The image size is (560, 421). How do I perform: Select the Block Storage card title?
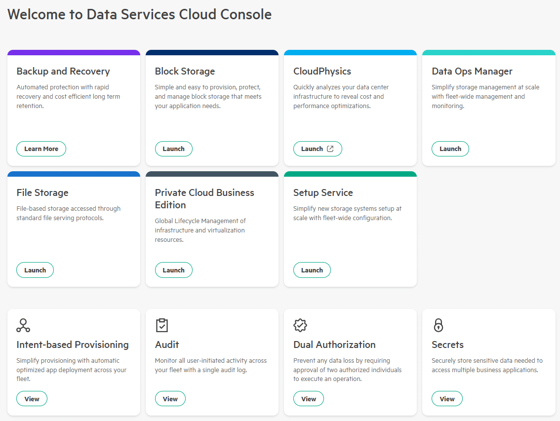pyautogui.click(x=185, y=71)
